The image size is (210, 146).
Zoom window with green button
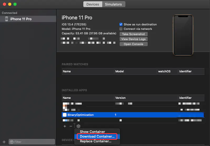(15, 4)
